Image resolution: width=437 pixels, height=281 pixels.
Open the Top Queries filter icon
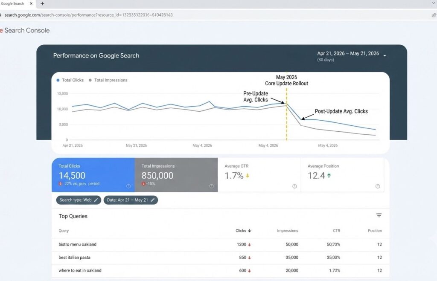[379, 215]
